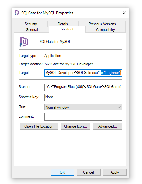Select the Shortcut tab
Image resolution: width=142 pixels, height=184 pixels.
coord(67,29)
